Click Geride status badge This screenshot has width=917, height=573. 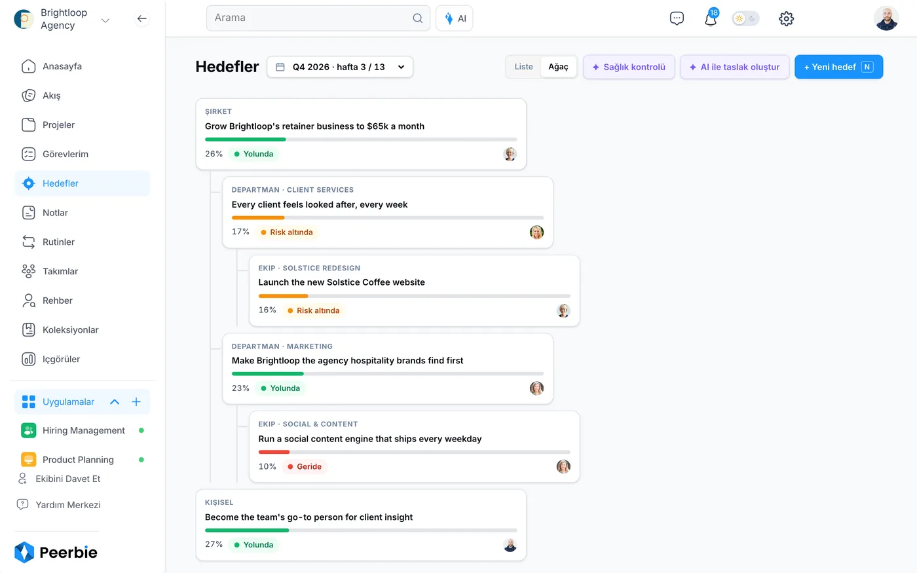point(304,467)
